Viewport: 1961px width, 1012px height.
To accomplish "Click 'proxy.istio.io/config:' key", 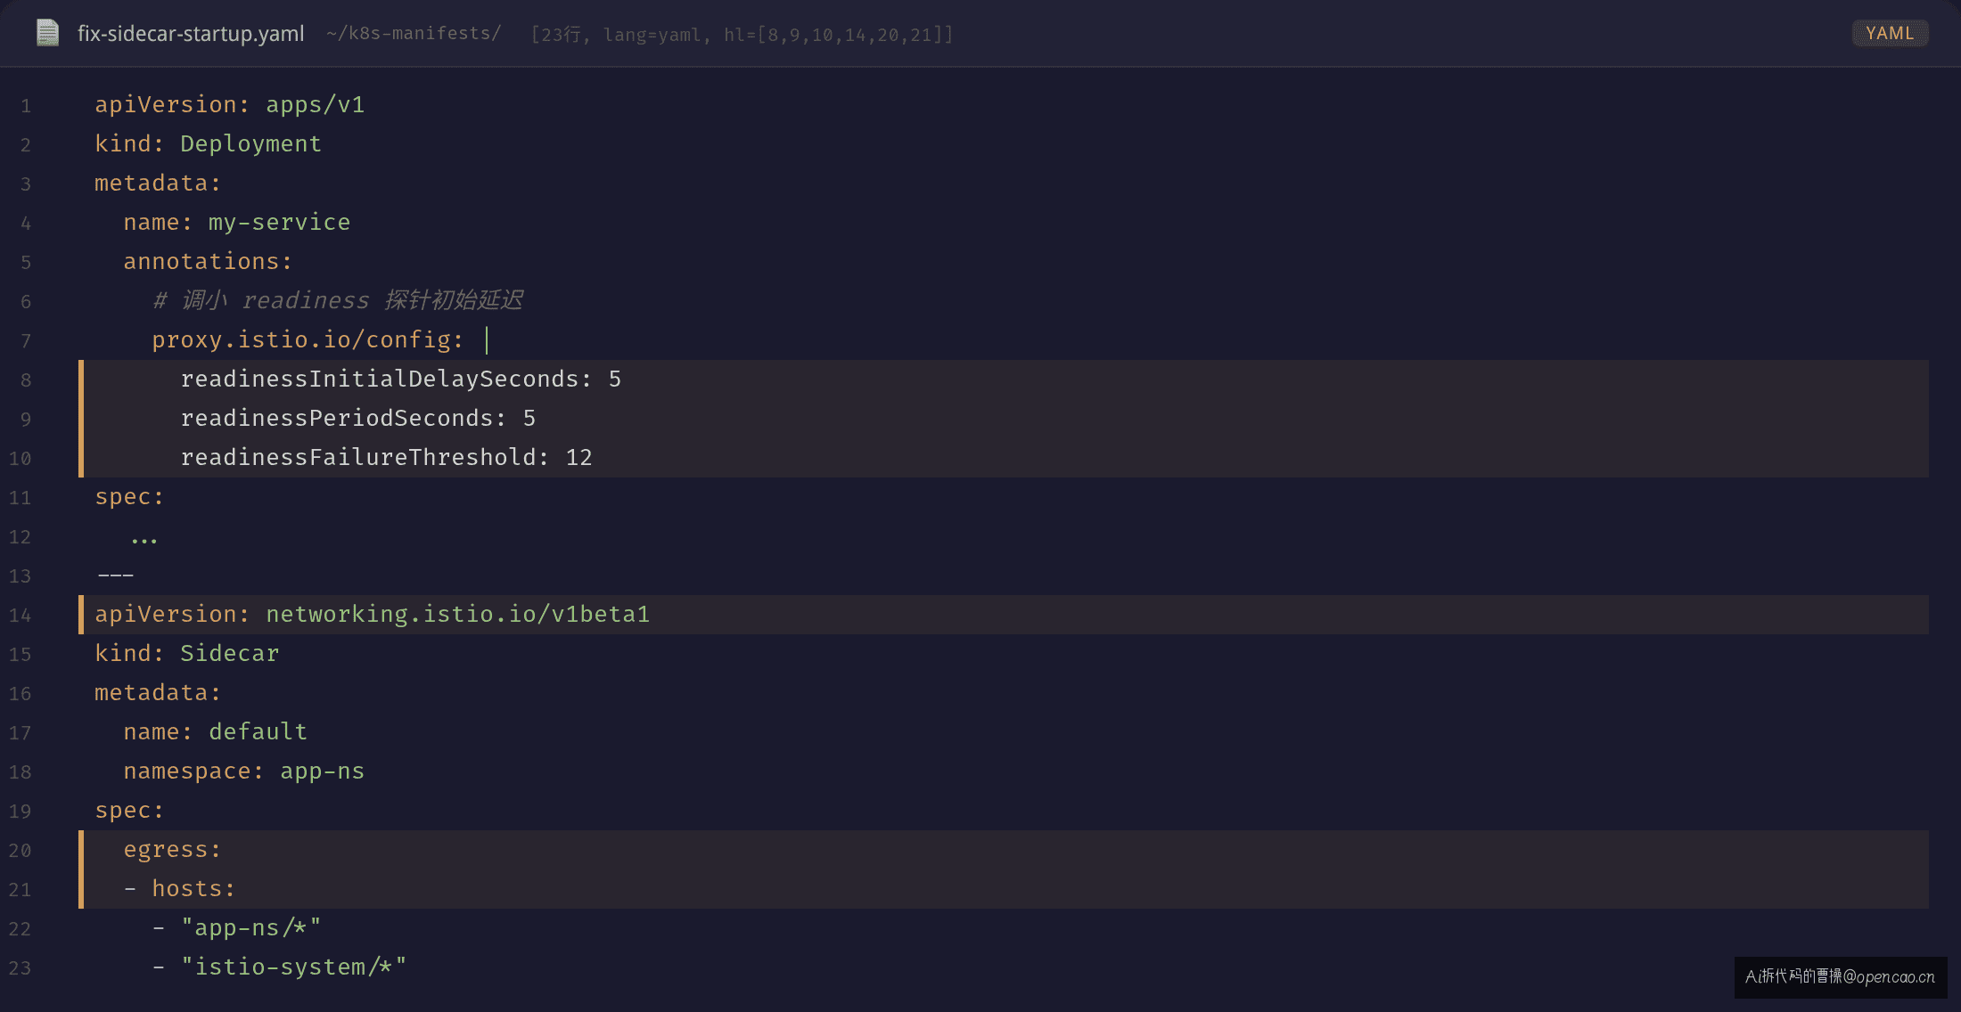I will (x=308, y=340).
